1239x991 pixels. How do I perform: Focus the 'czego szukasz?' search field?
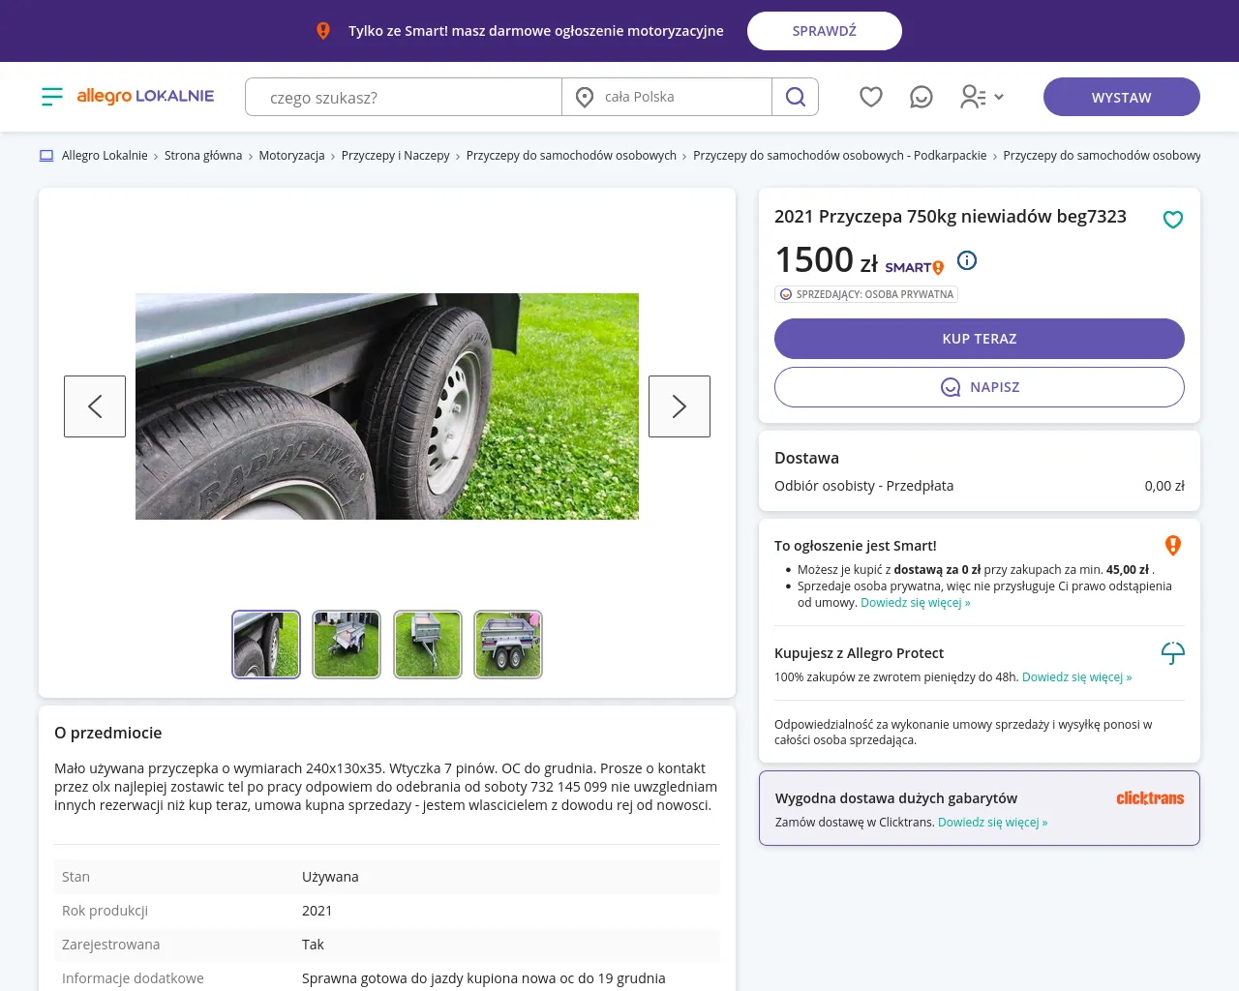point(405,97)
